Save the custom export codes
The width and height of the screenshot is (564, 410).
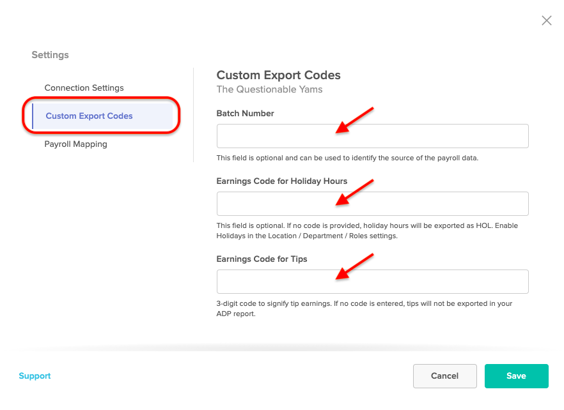pyautogui.click(x=516, y=376)
